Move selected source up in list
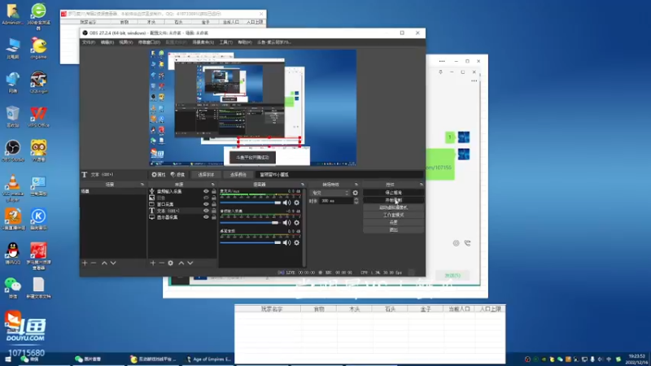The image size is (651, 366). pyautogui.click(x=181, y=263)
